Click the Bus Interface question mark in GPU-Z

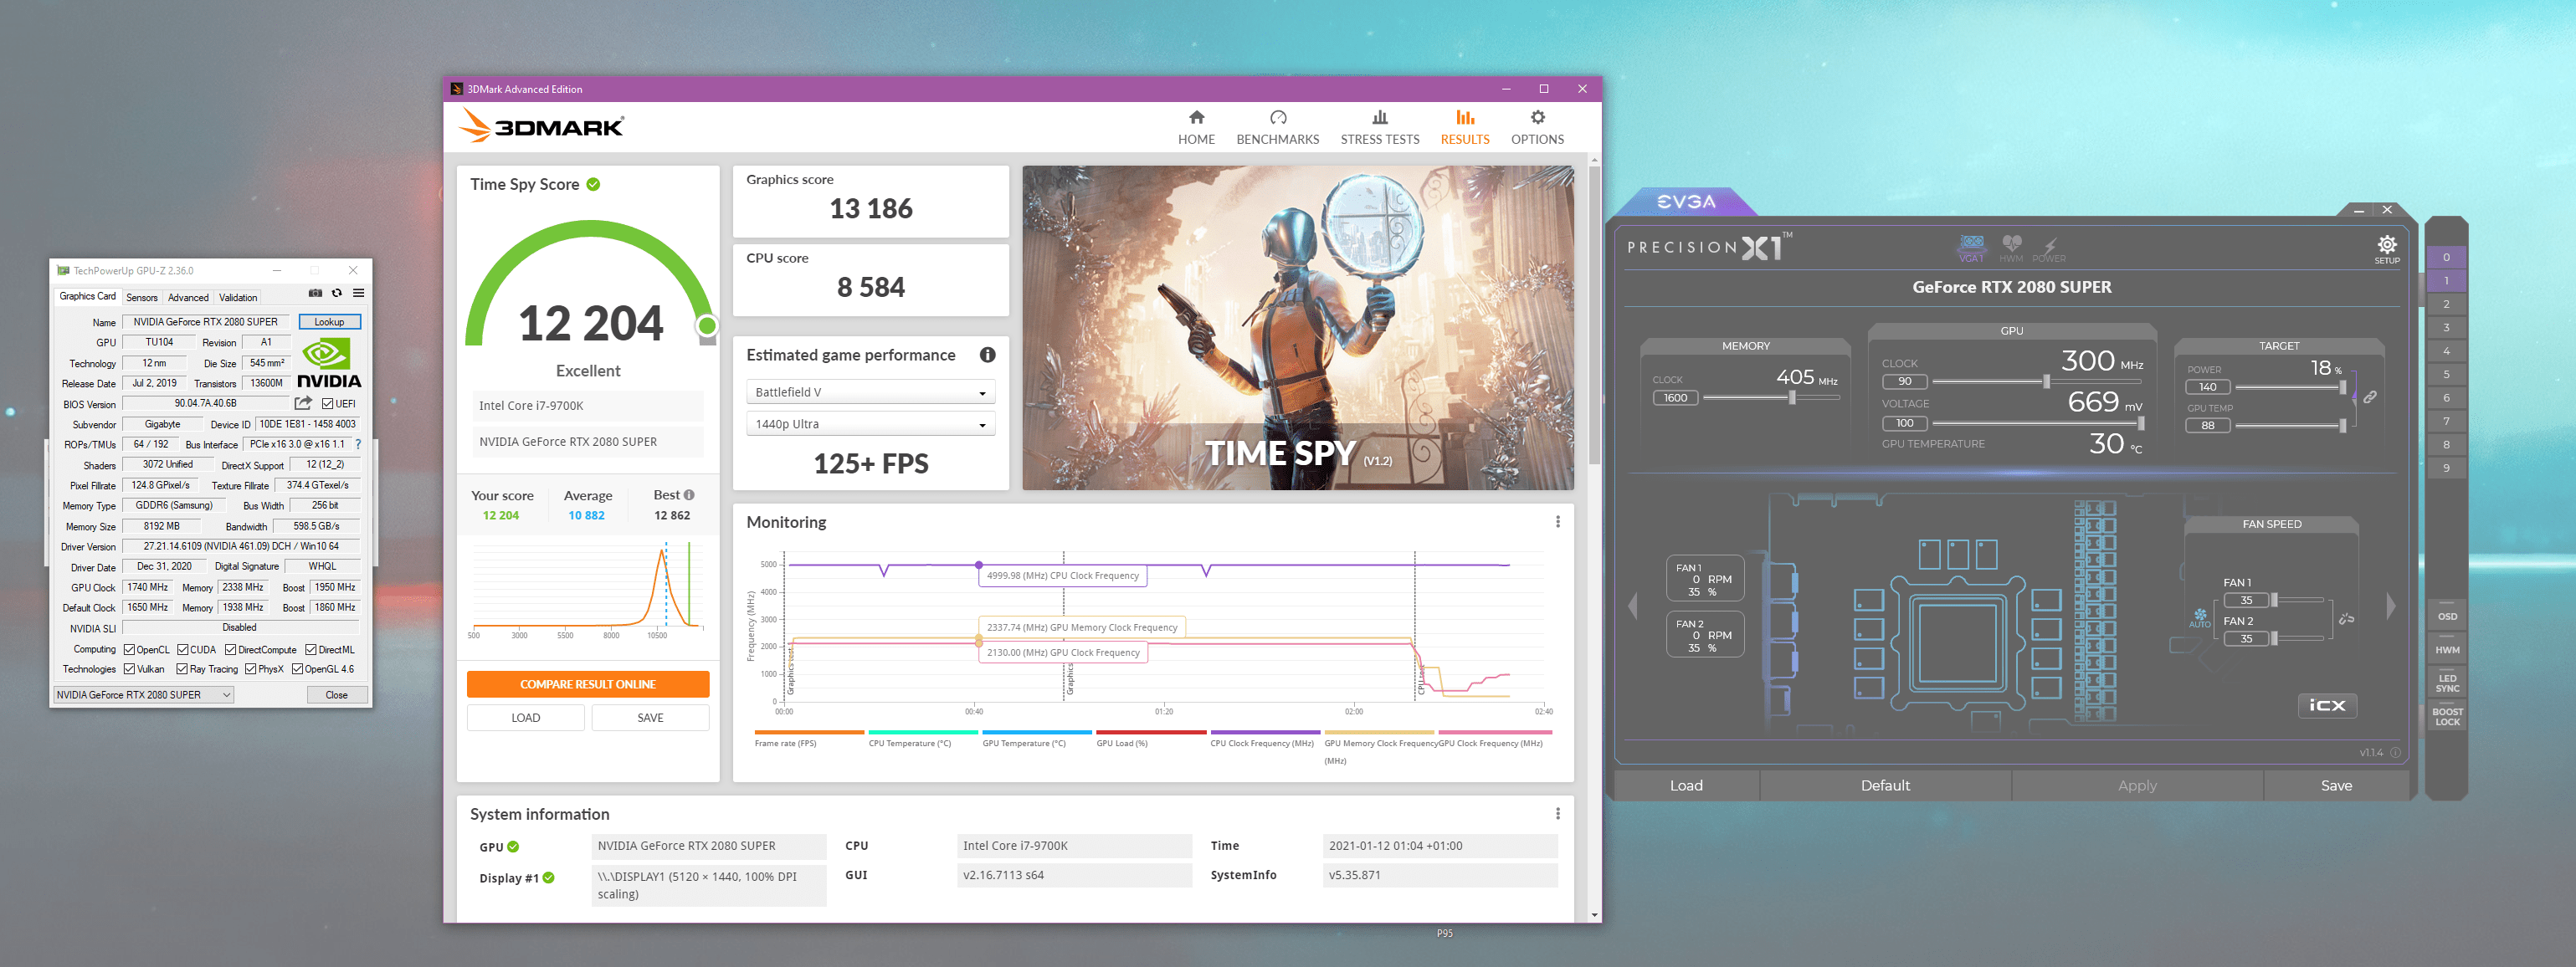coord(358,444)
